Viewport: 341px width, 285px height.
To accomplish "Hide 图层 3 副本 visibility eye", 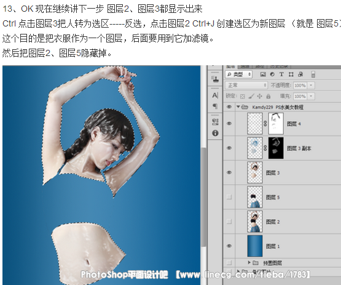I will coord(229,148).
